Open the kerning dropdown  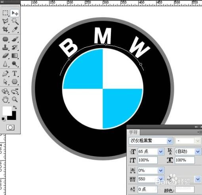click(x=198, y=179)
